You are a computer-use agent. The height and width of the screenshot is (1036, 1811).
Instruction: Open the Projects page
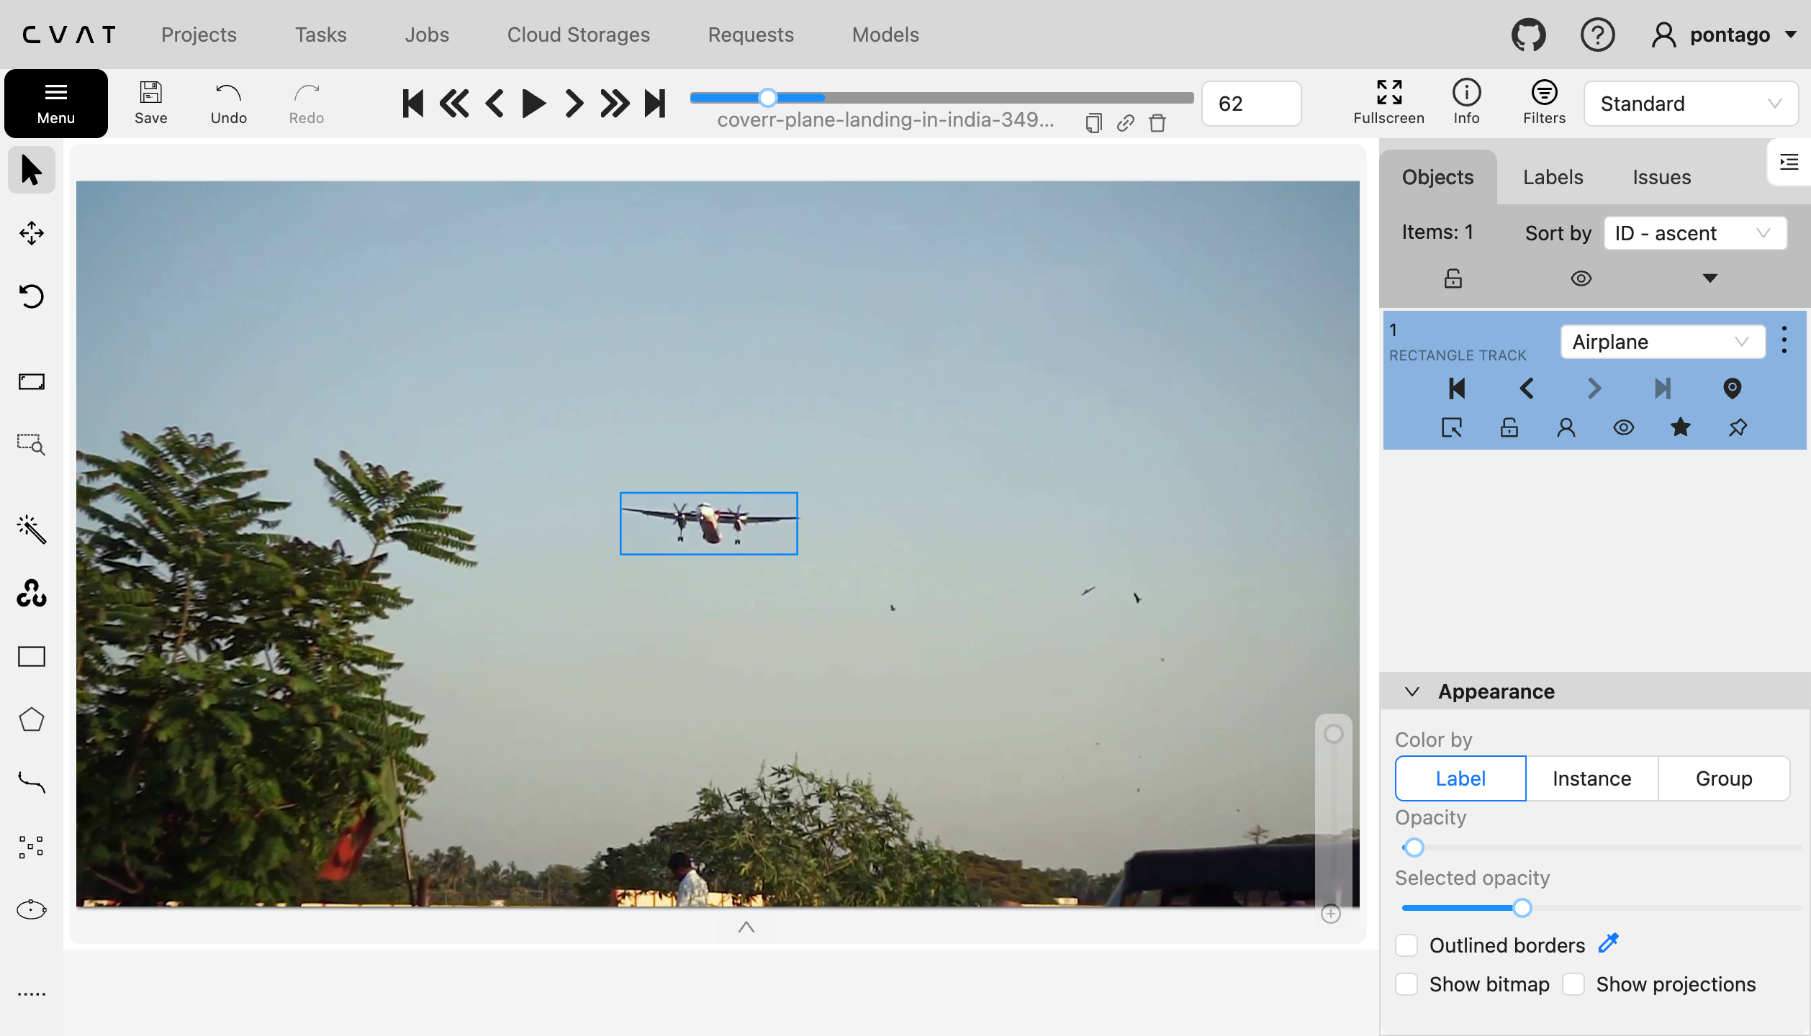point(199,35)
